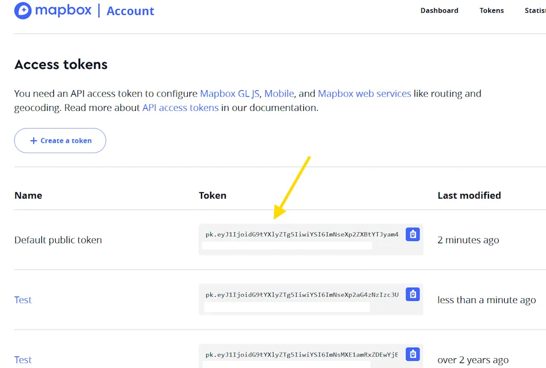This screenshot has height=368, width=546.
Task: Click the Mapbox logo icon
Action: pyautogui.click(x=23, y=10)
